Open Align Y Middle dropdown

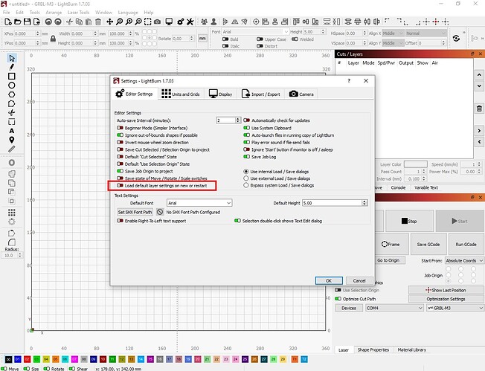click(393, 43)
